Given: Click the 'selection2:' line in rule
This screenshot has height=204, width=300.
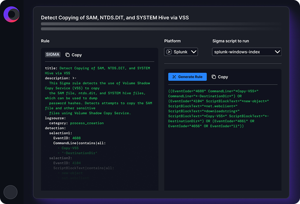Looking at the screenshot, I should 60,158.
